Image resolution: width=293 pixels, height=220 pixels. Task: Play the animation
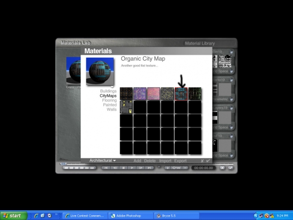132,168
